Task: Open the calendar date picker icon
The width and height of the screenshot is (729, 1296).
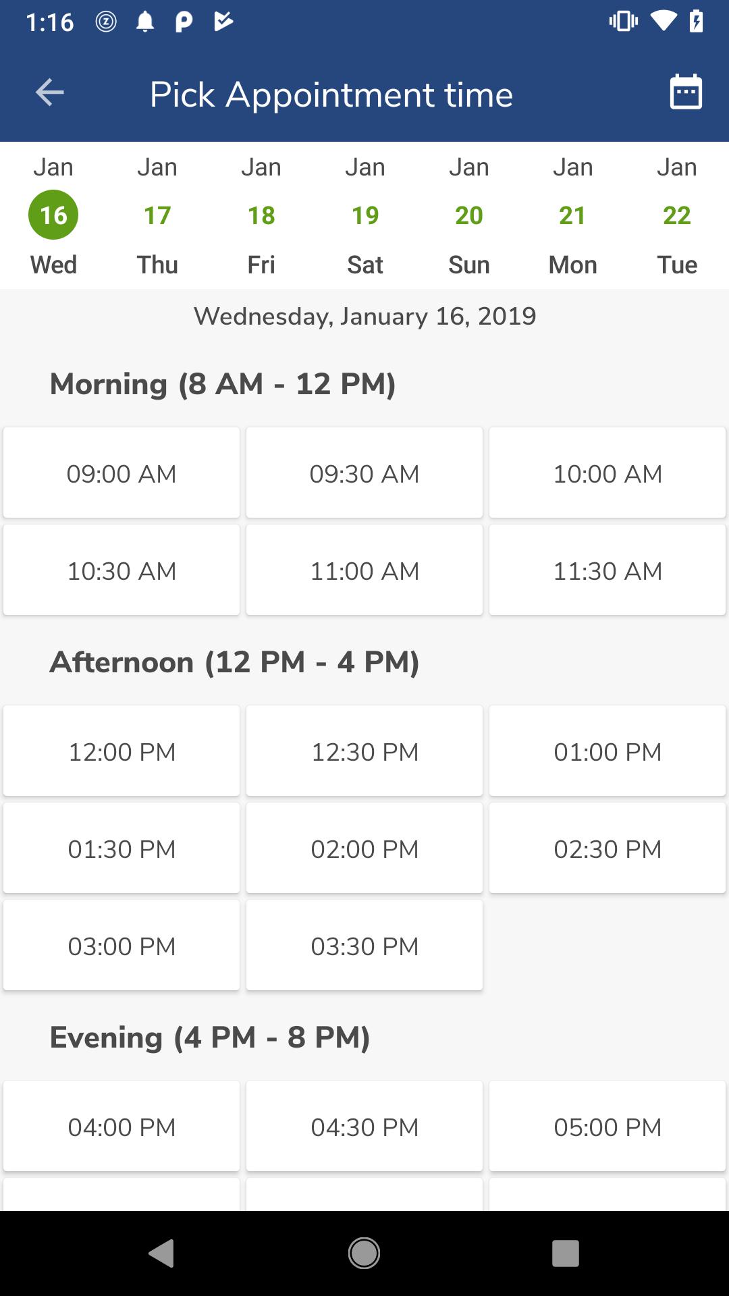Action: (686, 92)
